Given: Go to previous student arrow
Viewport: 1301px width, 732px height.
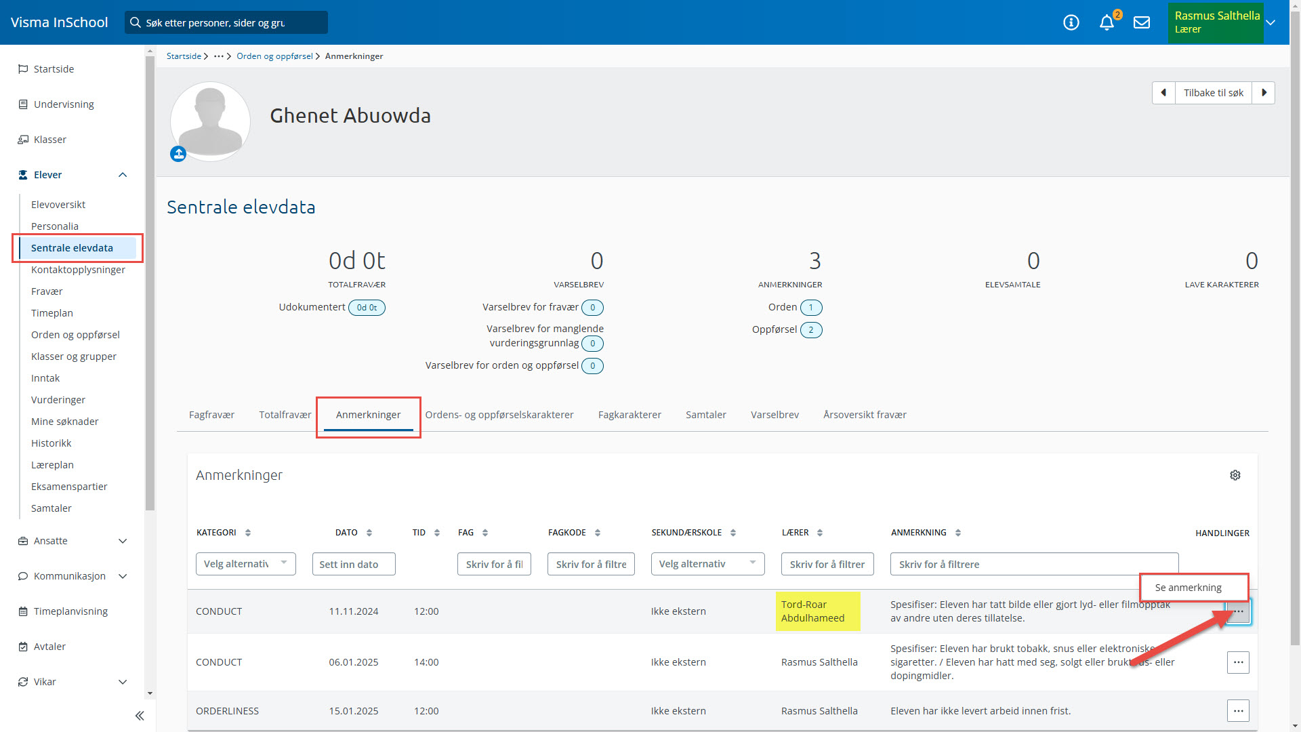Looking at the screenshot, I should click(1163, 93).
